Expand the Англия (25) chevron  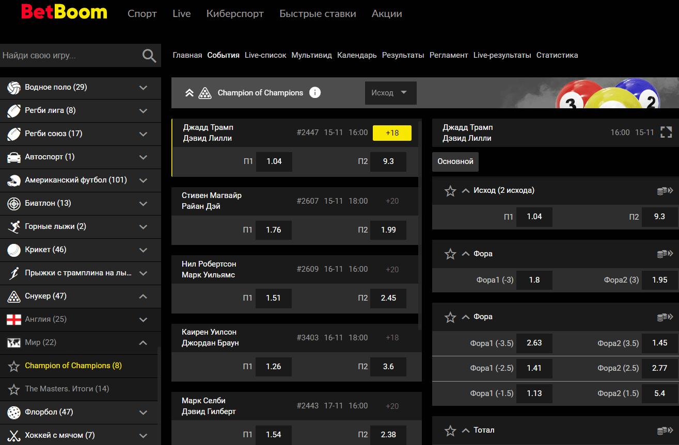144,320
